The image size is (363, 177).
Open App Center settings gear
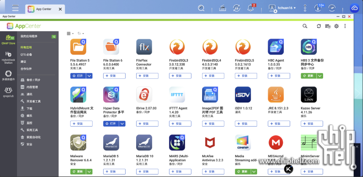[x=336, y=26]
